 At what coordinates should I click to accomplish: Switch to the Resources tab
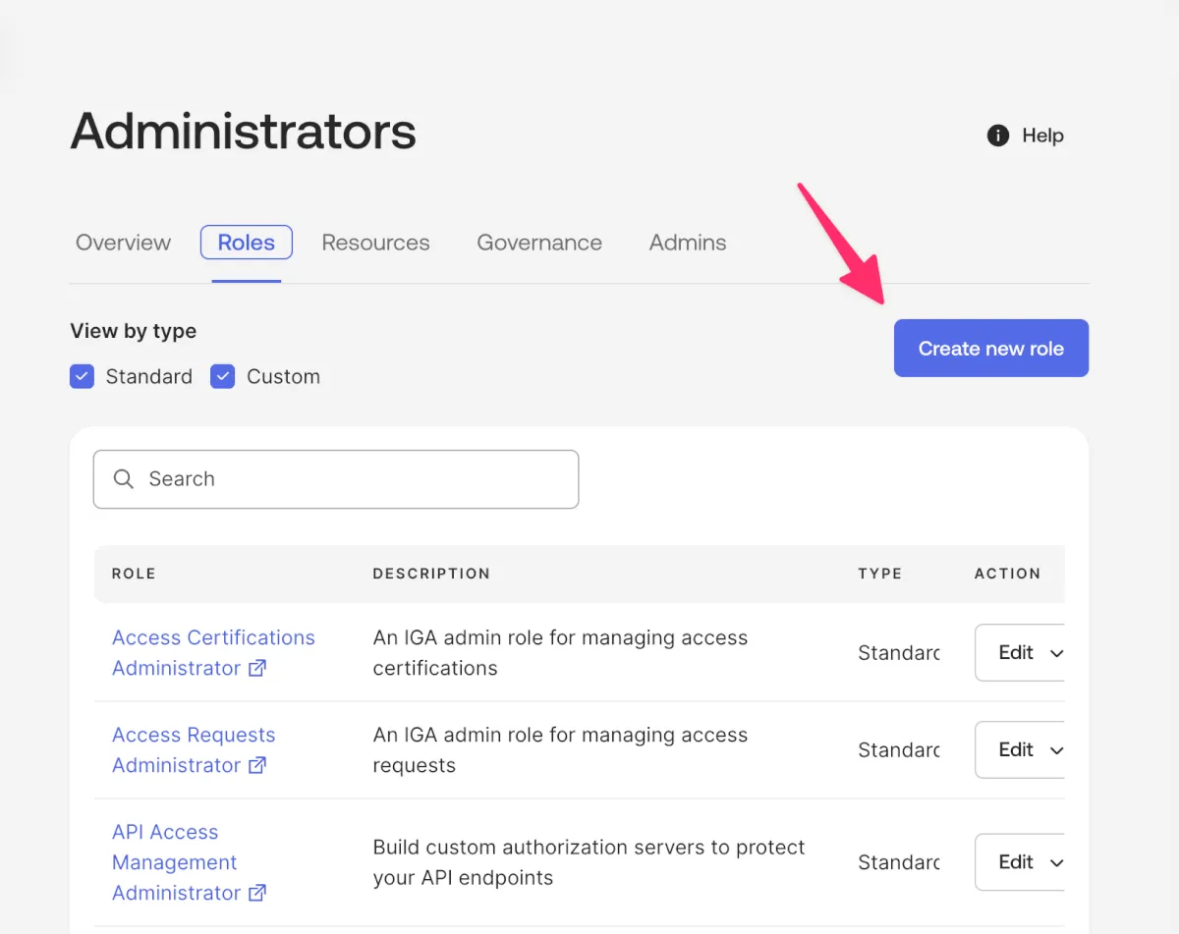click(375, 243)
